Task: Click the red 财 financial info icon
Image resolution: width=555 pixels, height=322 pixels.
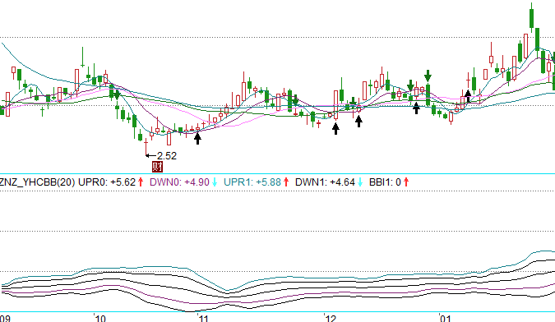Action: (x=157, y=167)
